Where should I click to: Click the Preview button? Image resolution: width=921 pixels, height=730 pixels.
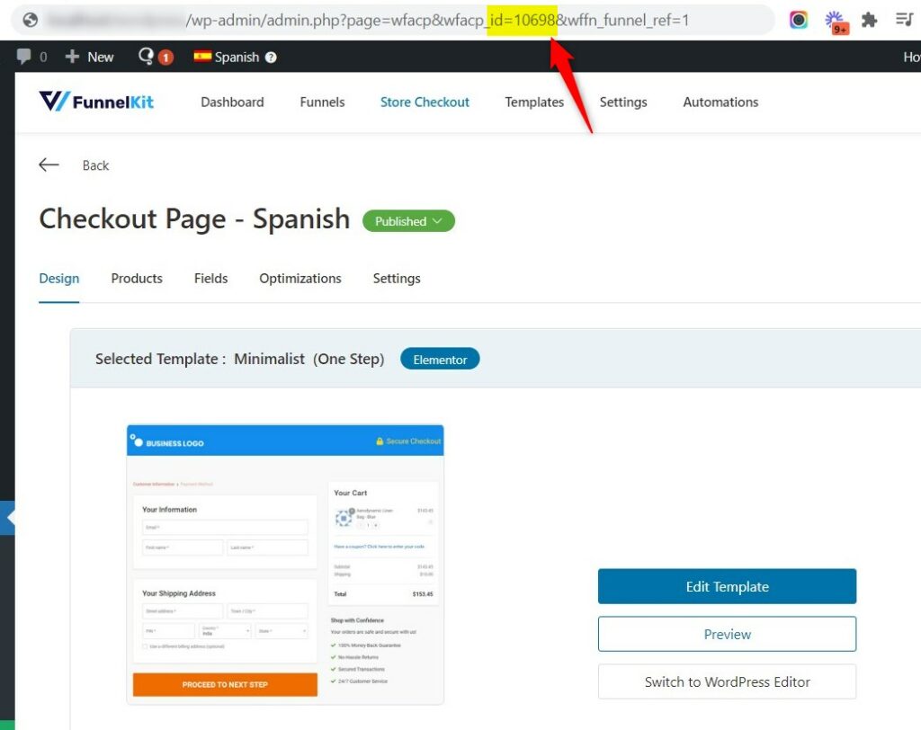pyautogui.click(x=727, y=634)
